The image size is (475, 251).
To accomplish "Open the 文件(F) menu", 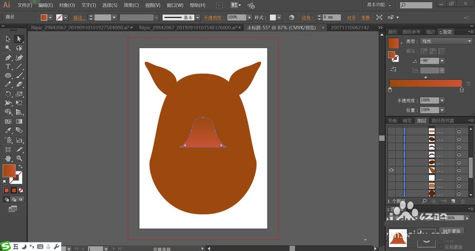I will (x=25, y=5).
